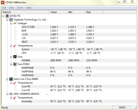Collapse the Fans PWM group
Image resolution: width=138 pixels, height=110 pixels.
click(x=11, y=64)
